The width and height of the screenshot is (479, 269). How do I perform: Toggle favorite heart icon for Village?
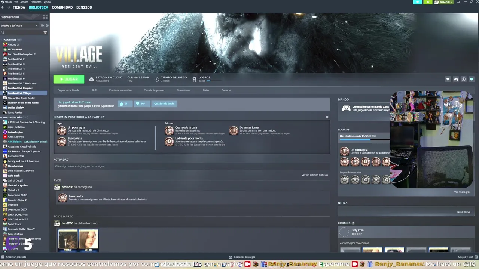(472, 79)
